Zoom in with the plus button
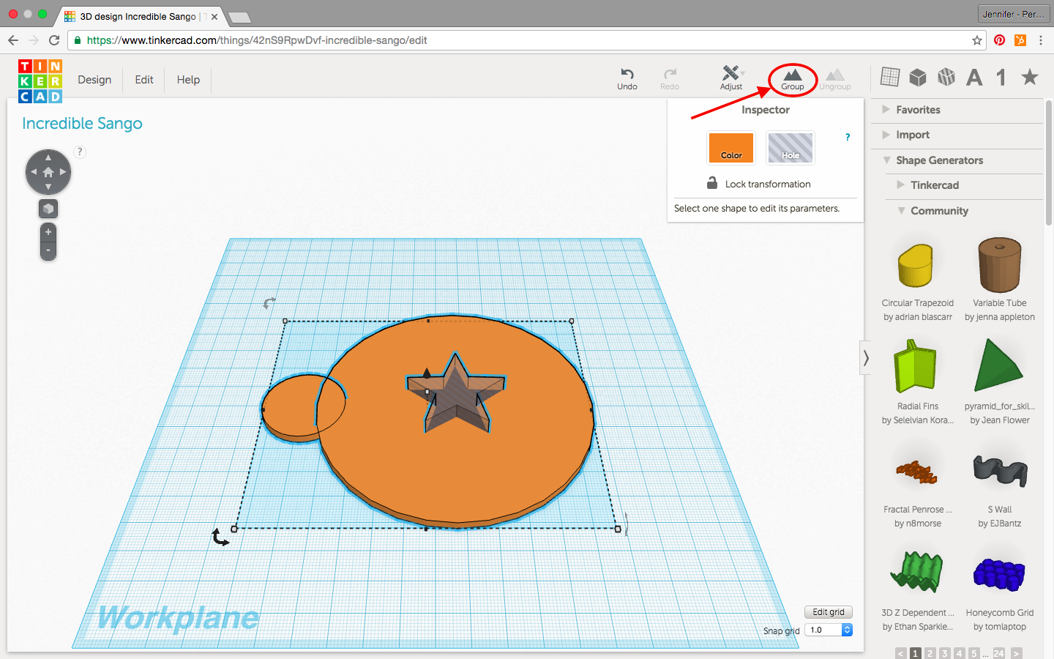Screen dimensions: 1054x659 point(48,232)
